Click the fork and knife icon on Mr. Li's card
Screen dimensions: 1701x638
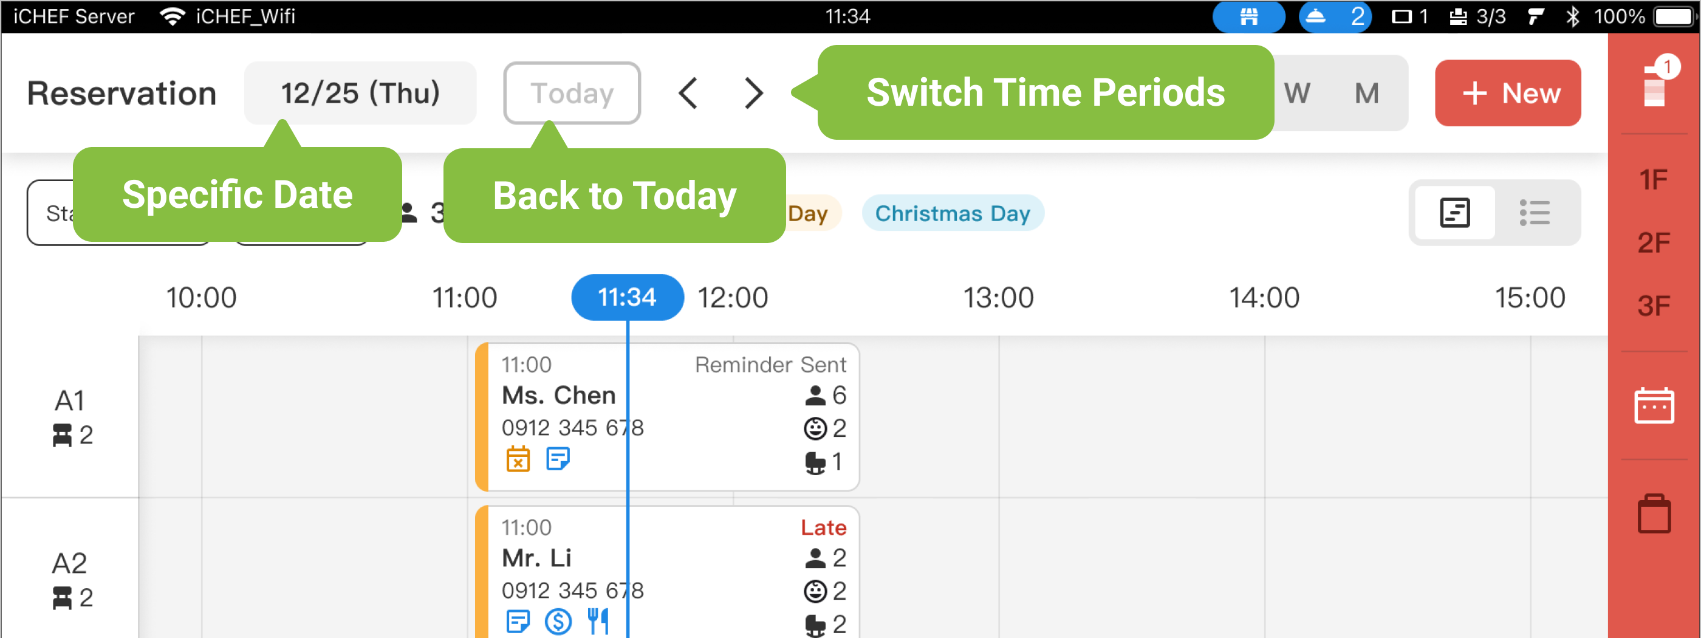(x=598, y=621)
